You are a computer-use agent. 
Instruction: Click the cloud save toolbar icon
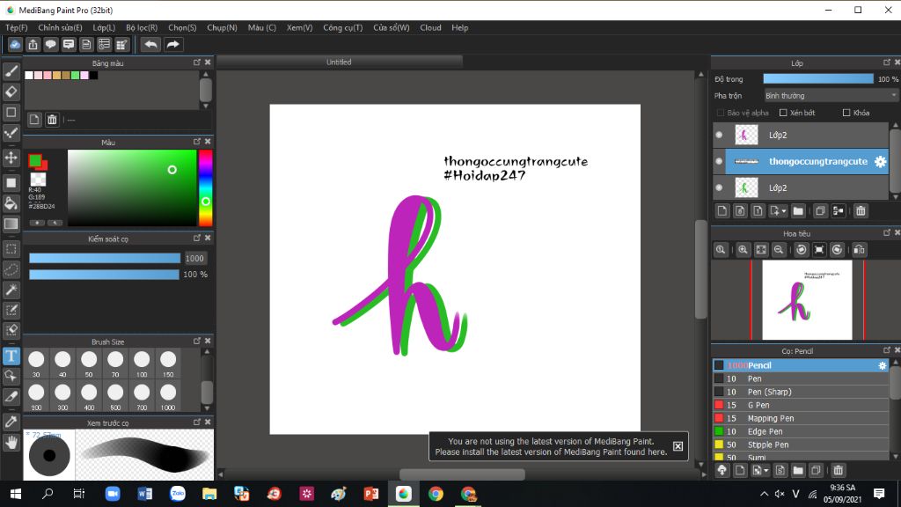click(15, 44)
